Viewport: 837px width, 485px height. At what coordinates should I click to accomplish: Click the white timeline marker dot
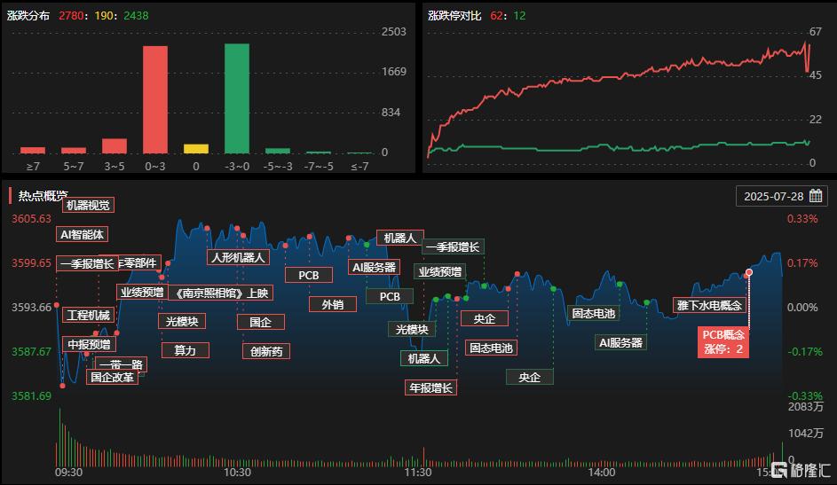pyautogui.click(x=749, y=272)
